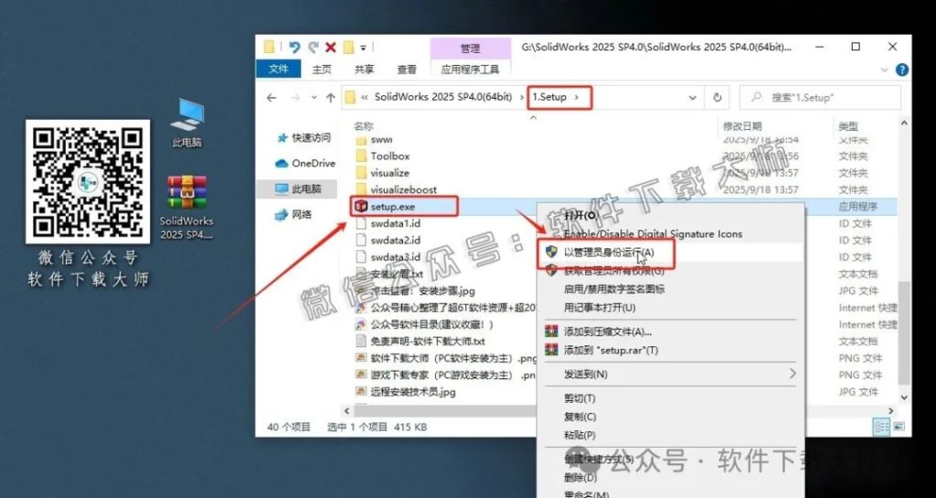
Task: Sort by the 类型 column header
Action: click(x=848, y=126)
